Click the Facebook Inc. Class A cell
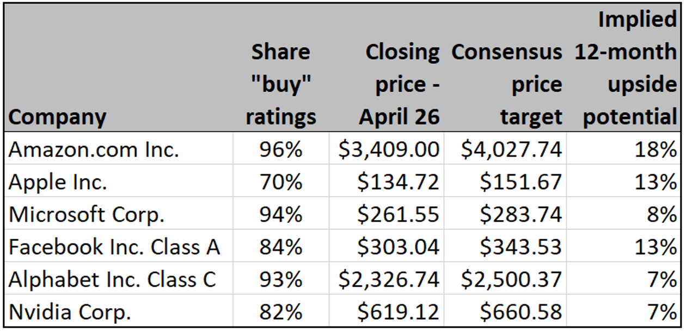The image size is (686, 332). tap(114, 247)
